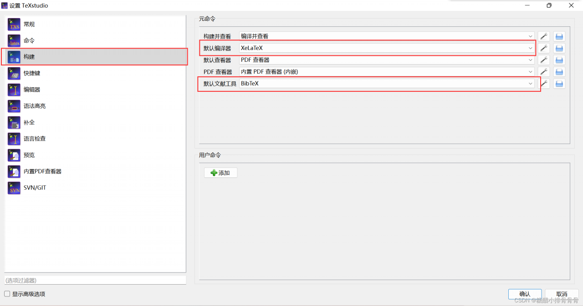Click the 构建并查看 label
Image resolution: width=583 pixels, height=306 pixels.
[217, 36]
